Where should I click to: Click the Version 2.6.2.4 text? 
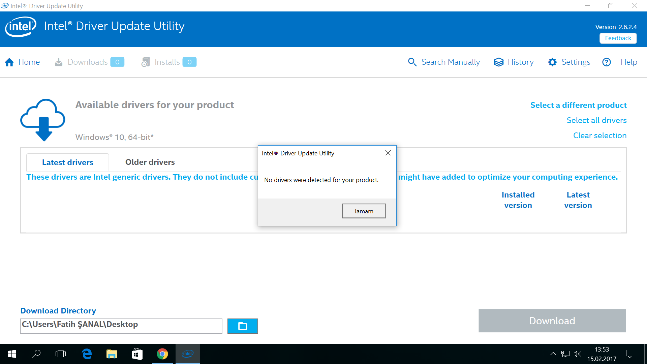tap(616, 27)
